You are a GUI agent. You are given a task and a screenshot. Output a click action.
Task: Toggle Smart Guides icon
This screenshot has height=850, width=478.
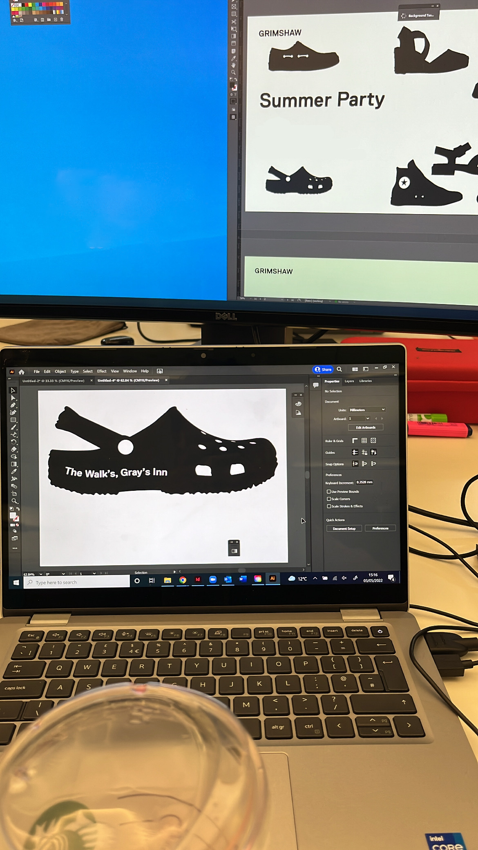point(373,452)
